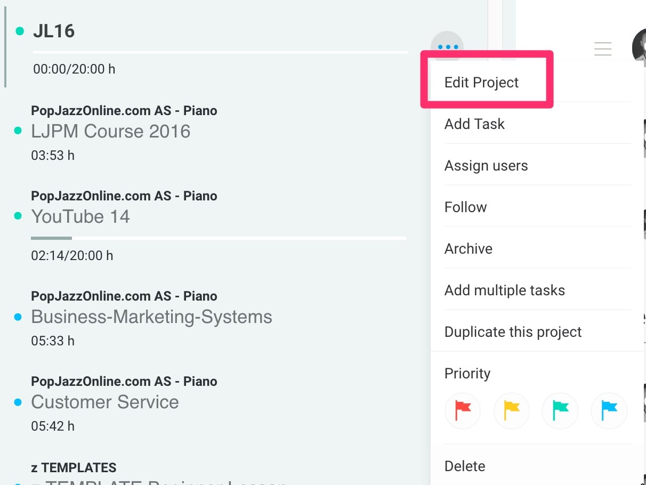Set priority with the red flag
This screenshot has height=485, width=646.
click(463, 411)
